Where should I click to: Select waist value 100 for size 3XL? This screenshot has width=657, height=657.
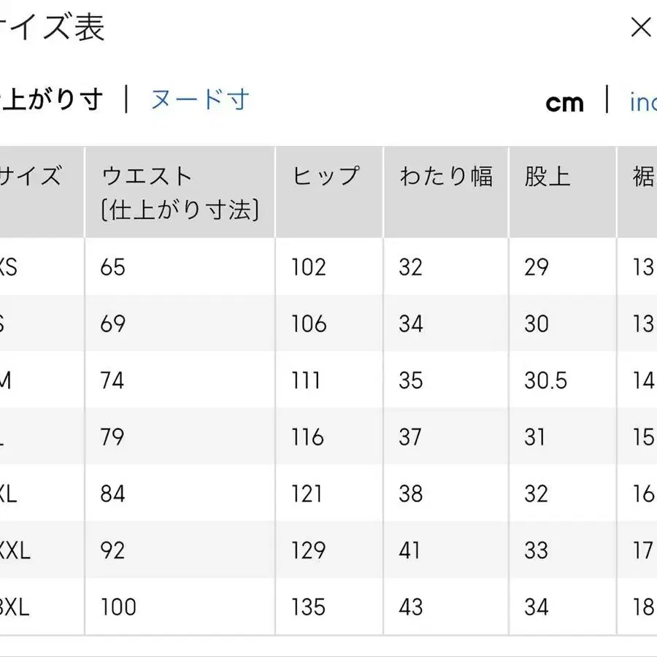(x=118, y=607)
